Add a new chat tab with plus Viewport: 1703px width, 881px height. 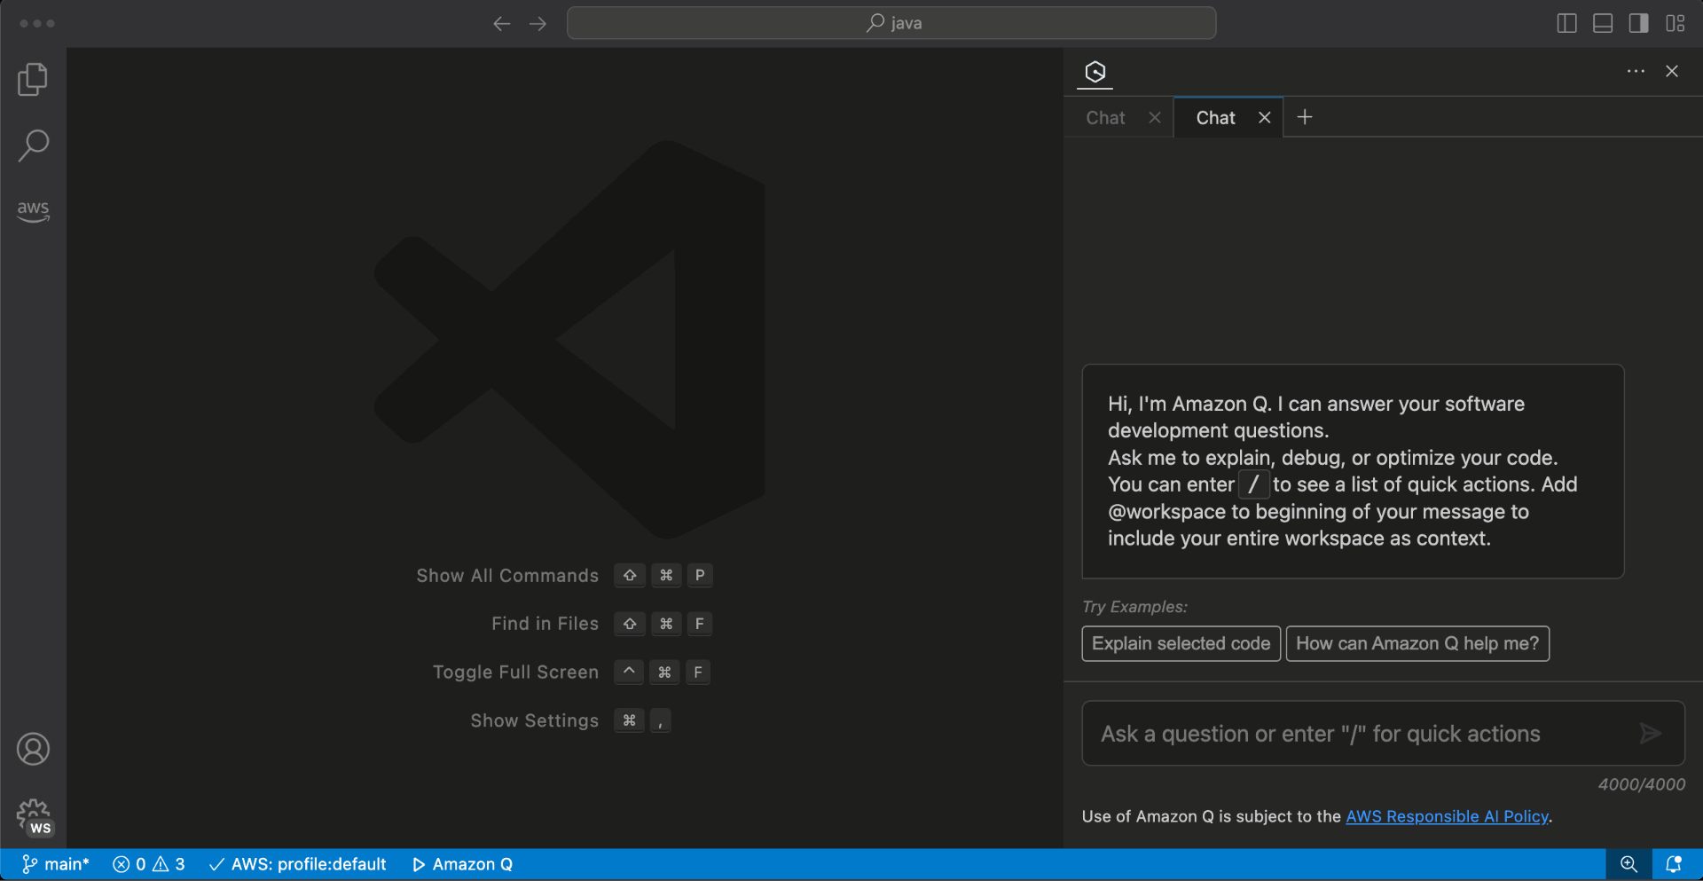[x=1305, y=117]
